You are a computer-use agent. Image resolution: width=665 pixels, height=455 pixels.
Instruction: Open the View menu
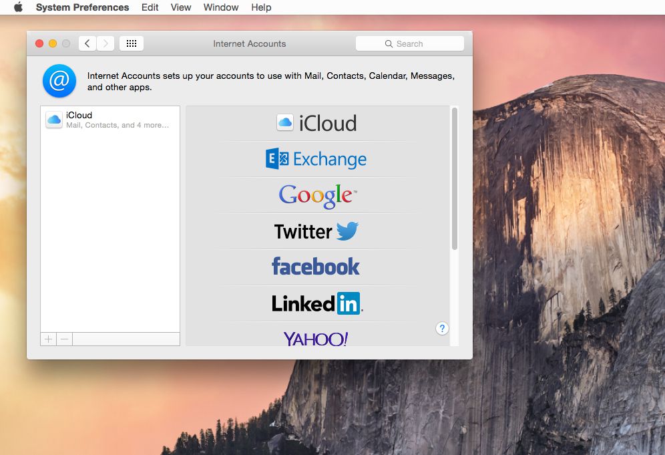(181, 7)
